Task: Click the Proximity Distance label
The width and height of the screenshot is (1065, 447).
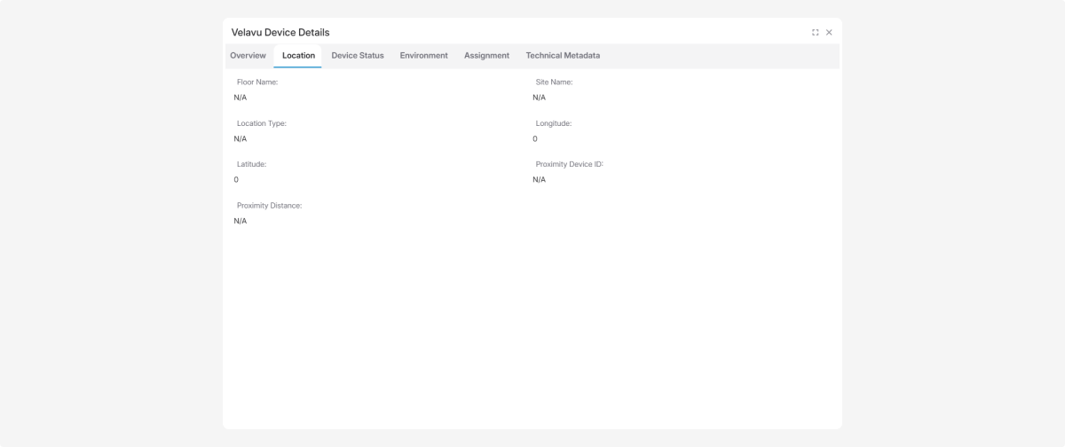Action: click(269, 206)
